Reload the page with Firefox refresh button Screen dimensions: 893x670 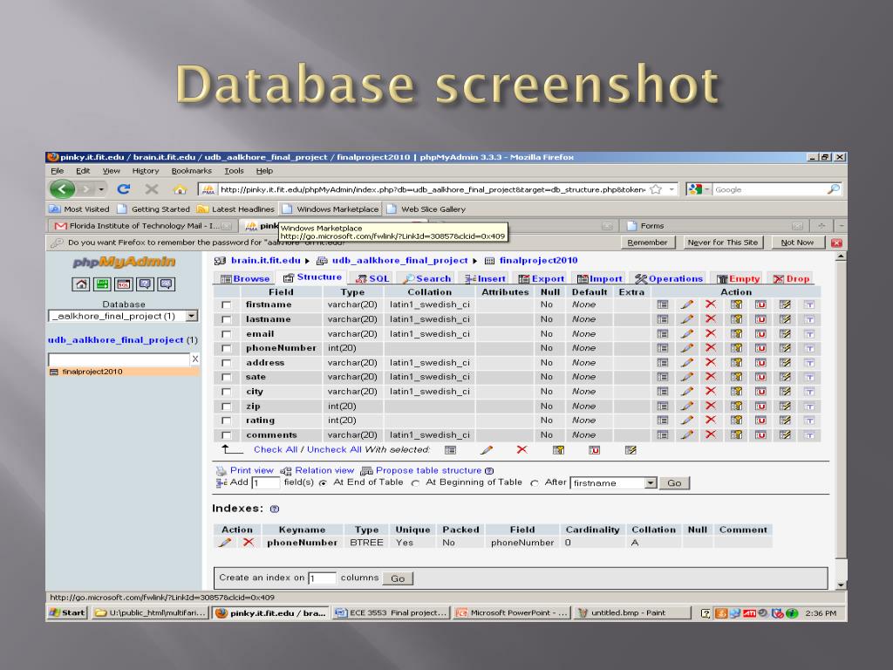124,189
